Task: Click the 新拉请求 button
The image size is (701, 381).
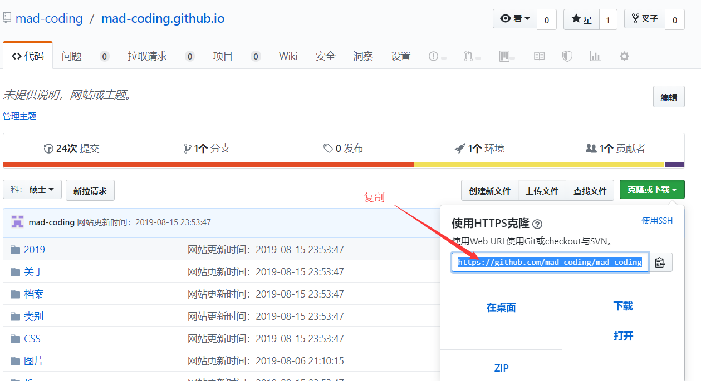Action: coord(90,190)
